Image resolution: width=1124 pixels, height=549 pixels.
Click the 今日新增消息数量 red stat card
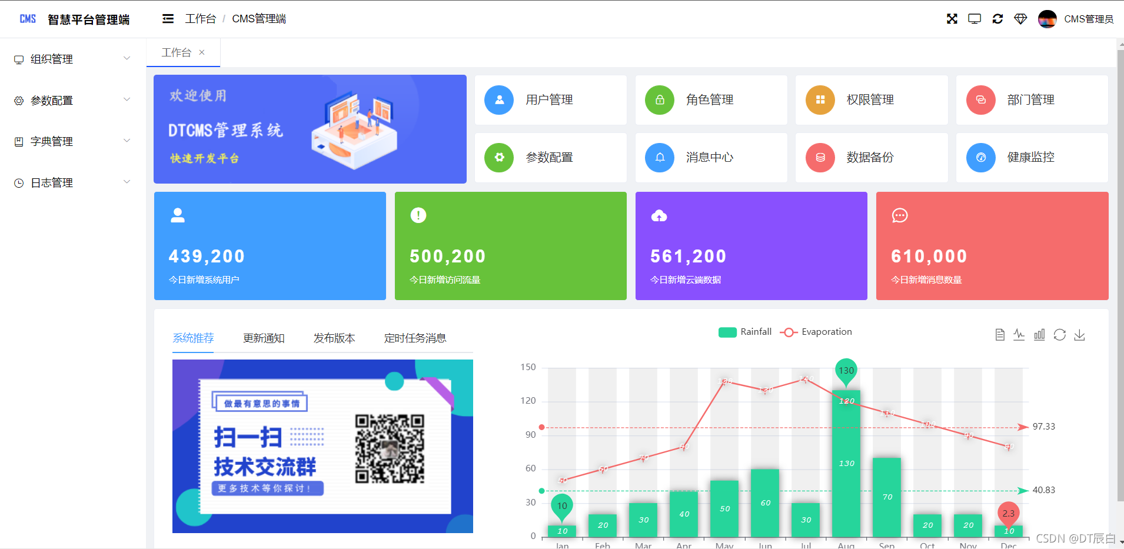coord(992,246)
